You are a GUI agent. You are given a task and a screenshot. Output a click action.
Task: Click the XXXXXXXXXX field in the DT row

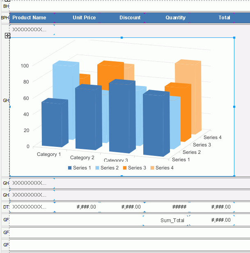tap(30, 207)
